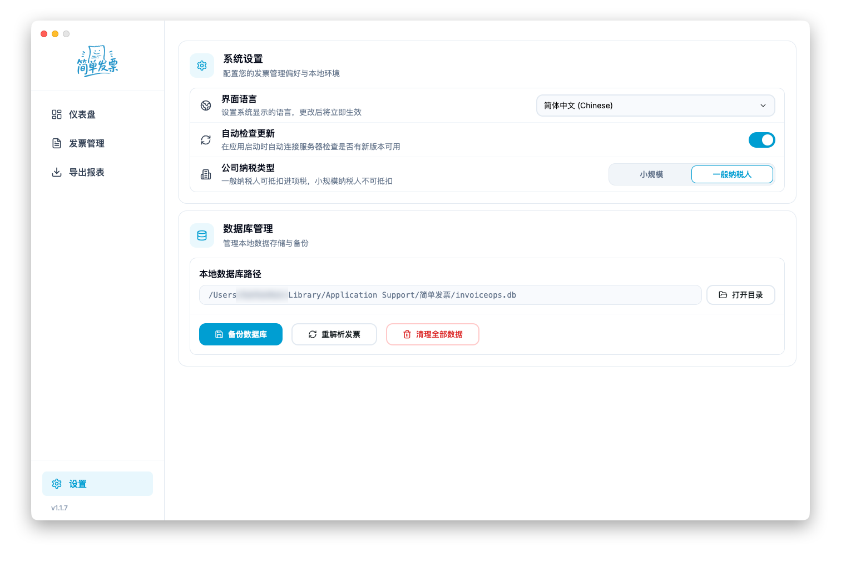Click the 系统设置 heading

[243, 59]
